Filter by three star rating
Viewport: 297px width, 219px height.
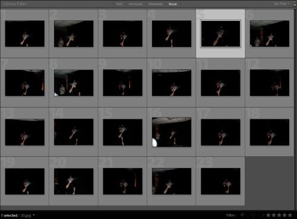coord(279,215)
